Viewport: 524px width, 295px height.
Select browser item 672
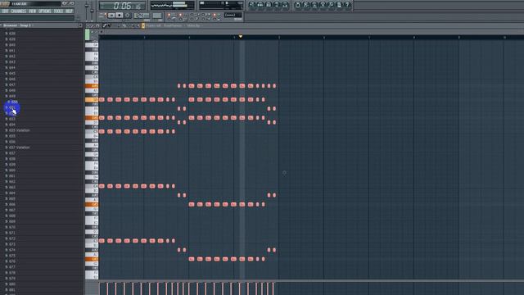pyautogui.click(x=10, y=238)
